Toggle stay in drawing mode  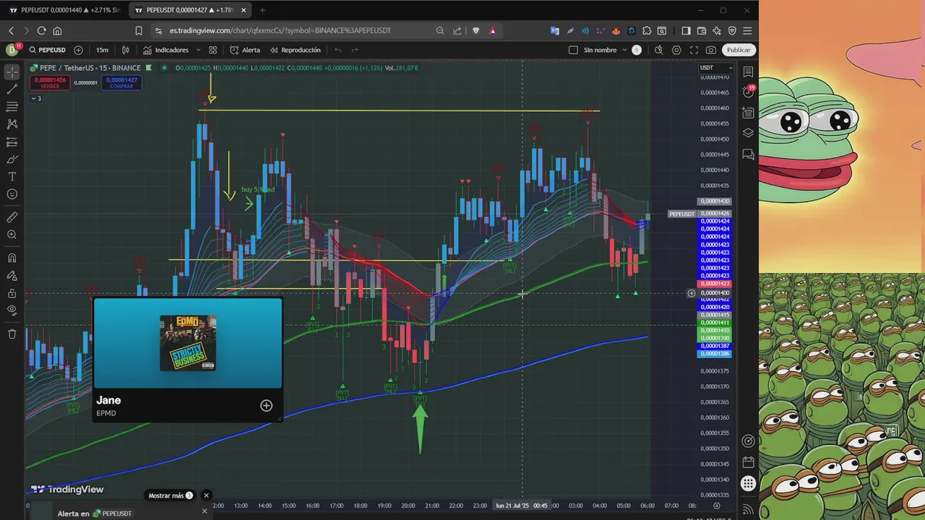(x=12, y=276)
